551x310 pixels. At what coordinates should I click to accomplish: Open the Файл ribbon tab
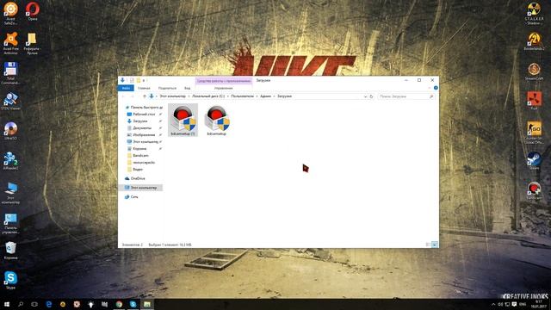(126, 88)
